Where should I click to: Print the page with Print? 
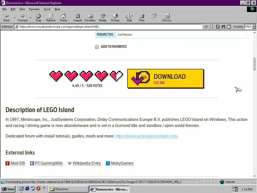tap(142, 18)
